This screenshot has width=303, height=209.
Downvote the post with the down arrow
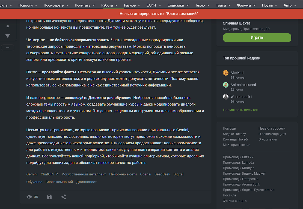[x=8, y=36]
